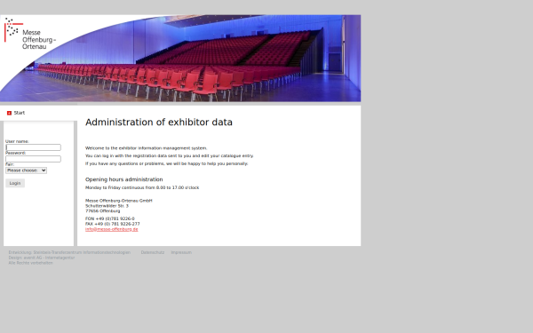
Task: Click the 'Alle Rechte vorbehalten' footer text
Action: [30, 263]
